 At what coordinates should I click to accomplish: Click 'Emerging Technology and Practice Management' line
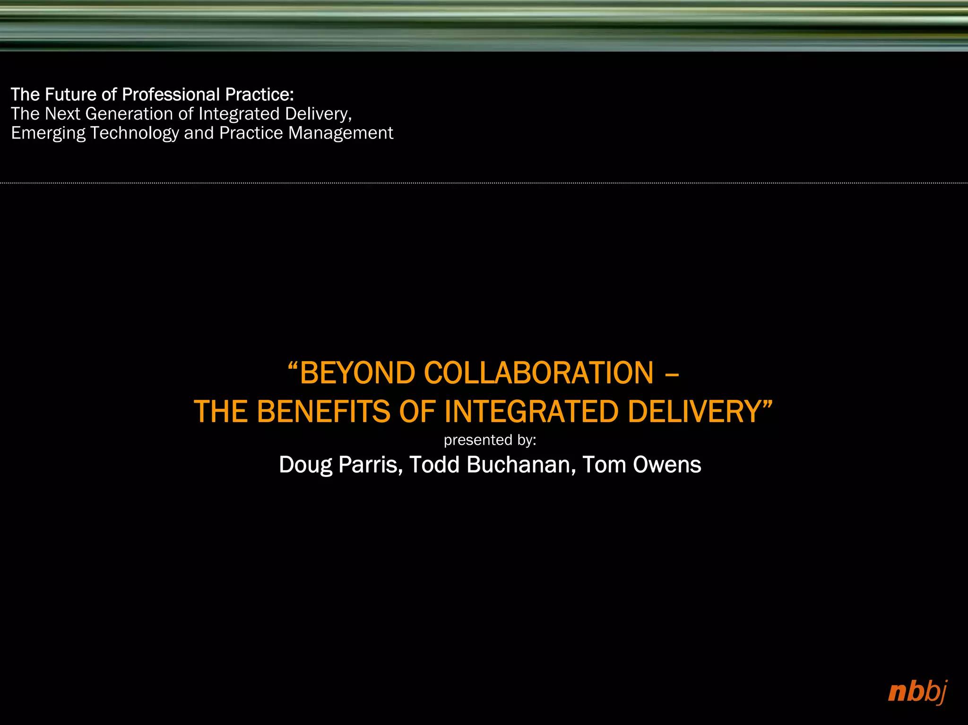(202, 133)
